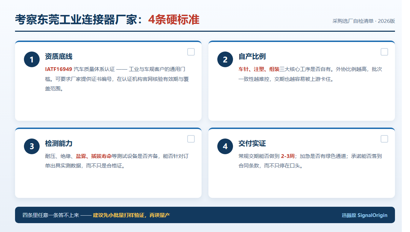Click the number 3 circle badge
The height and width of the screenshot is (232, 410).
32,146
